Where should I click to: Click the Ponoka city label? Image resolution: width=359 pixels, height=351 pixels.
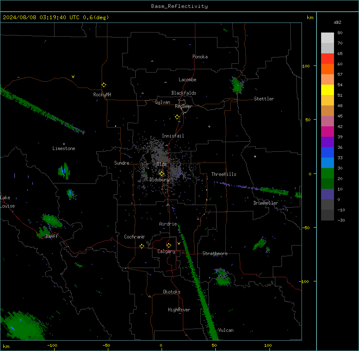(x=200, y=57)
